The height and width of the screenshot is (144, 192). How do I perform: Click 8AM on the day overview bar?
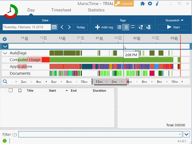[69, 82]
